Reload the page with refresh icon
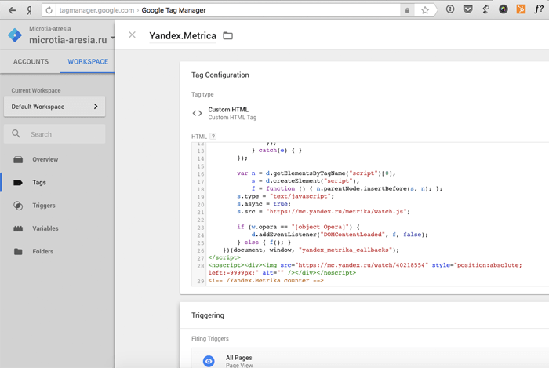The height and width of the screenshot is (368, 549). [x=49, y=10]
